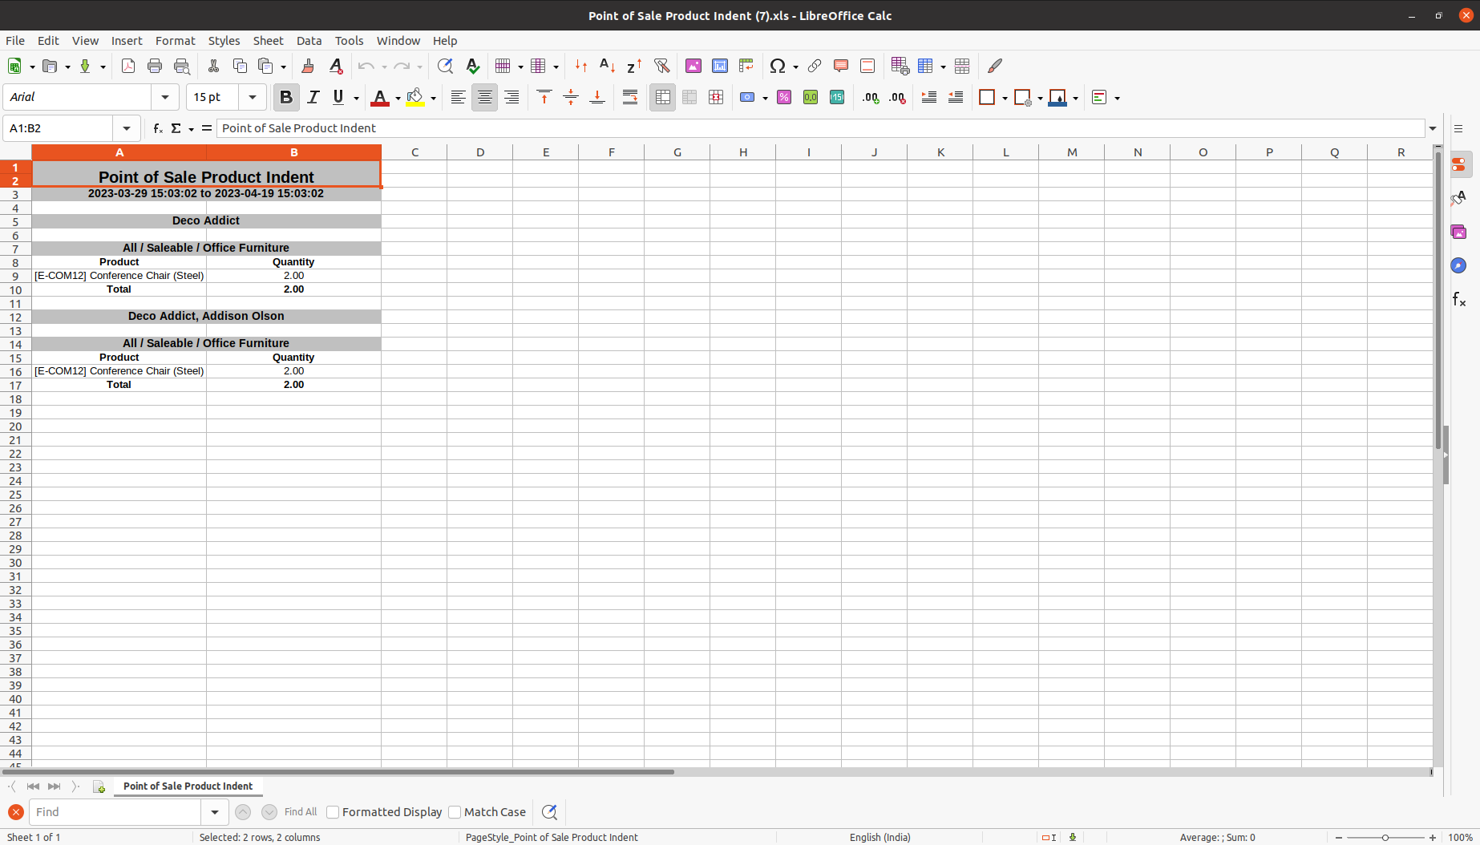Viewport: 1480px width, 845px height.
Task: Click the zoom slider handle
Action: (x=1385, y=837)
